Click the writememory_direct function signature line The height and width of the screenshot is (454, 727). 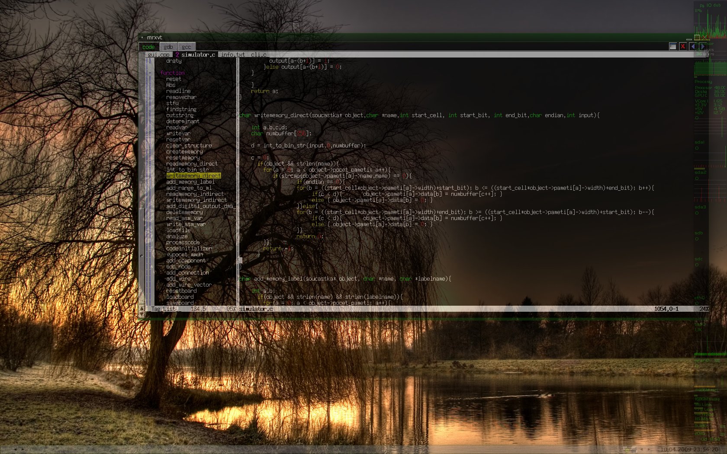point(419,115)
